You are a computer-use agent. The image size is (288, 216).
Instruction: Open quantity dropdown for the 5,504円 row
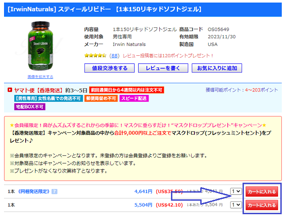(236, 205)
